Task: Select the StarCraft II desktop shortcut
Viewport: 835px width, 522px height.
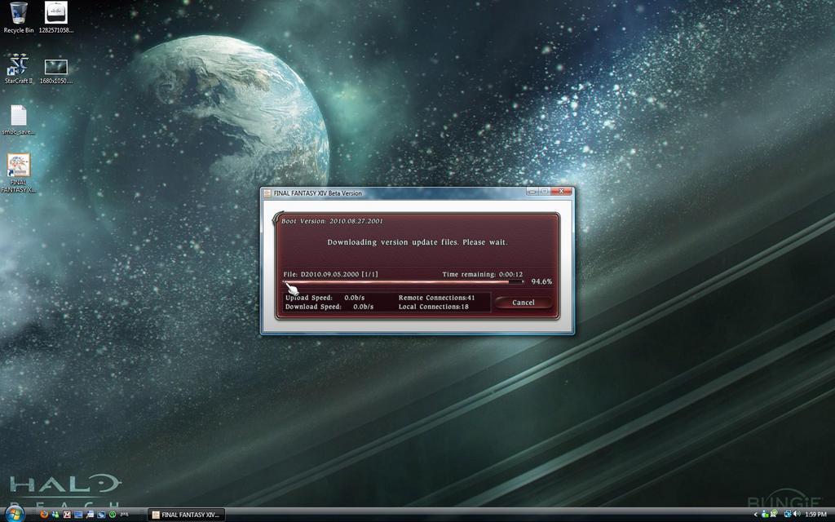Action: click(x=18, y=69)
